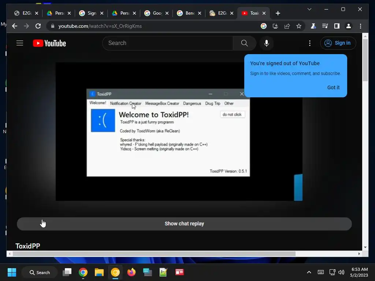This screenshot has width=375, height=281.
Task: Open Firefox from taskbar
Action: click(x=131, y=272)
